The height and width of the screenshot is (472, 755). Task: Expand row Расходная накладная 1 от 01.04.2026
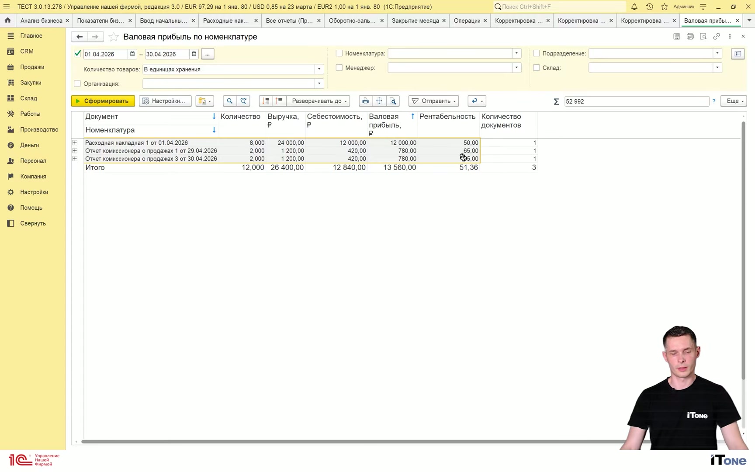(75, 143)
